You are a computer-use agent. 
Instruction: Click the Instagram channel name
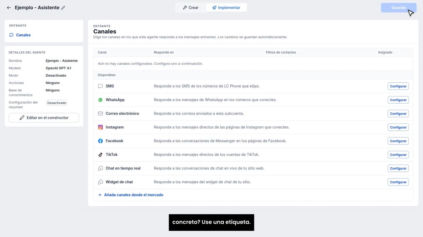click(115, 127)
